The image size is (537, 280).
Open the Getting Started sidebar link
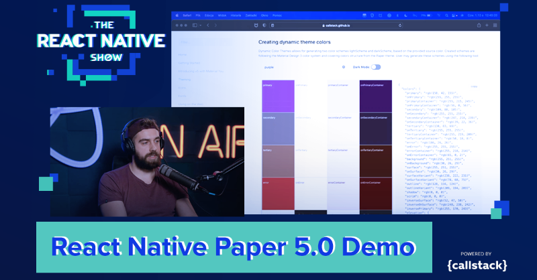[x=189, y=63]
